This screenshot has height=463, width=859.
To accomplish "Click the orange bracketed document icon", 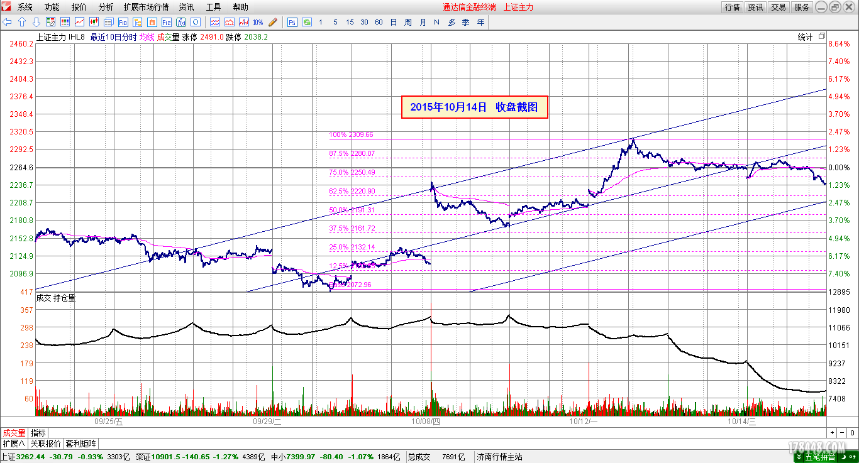I will [152, 22].
